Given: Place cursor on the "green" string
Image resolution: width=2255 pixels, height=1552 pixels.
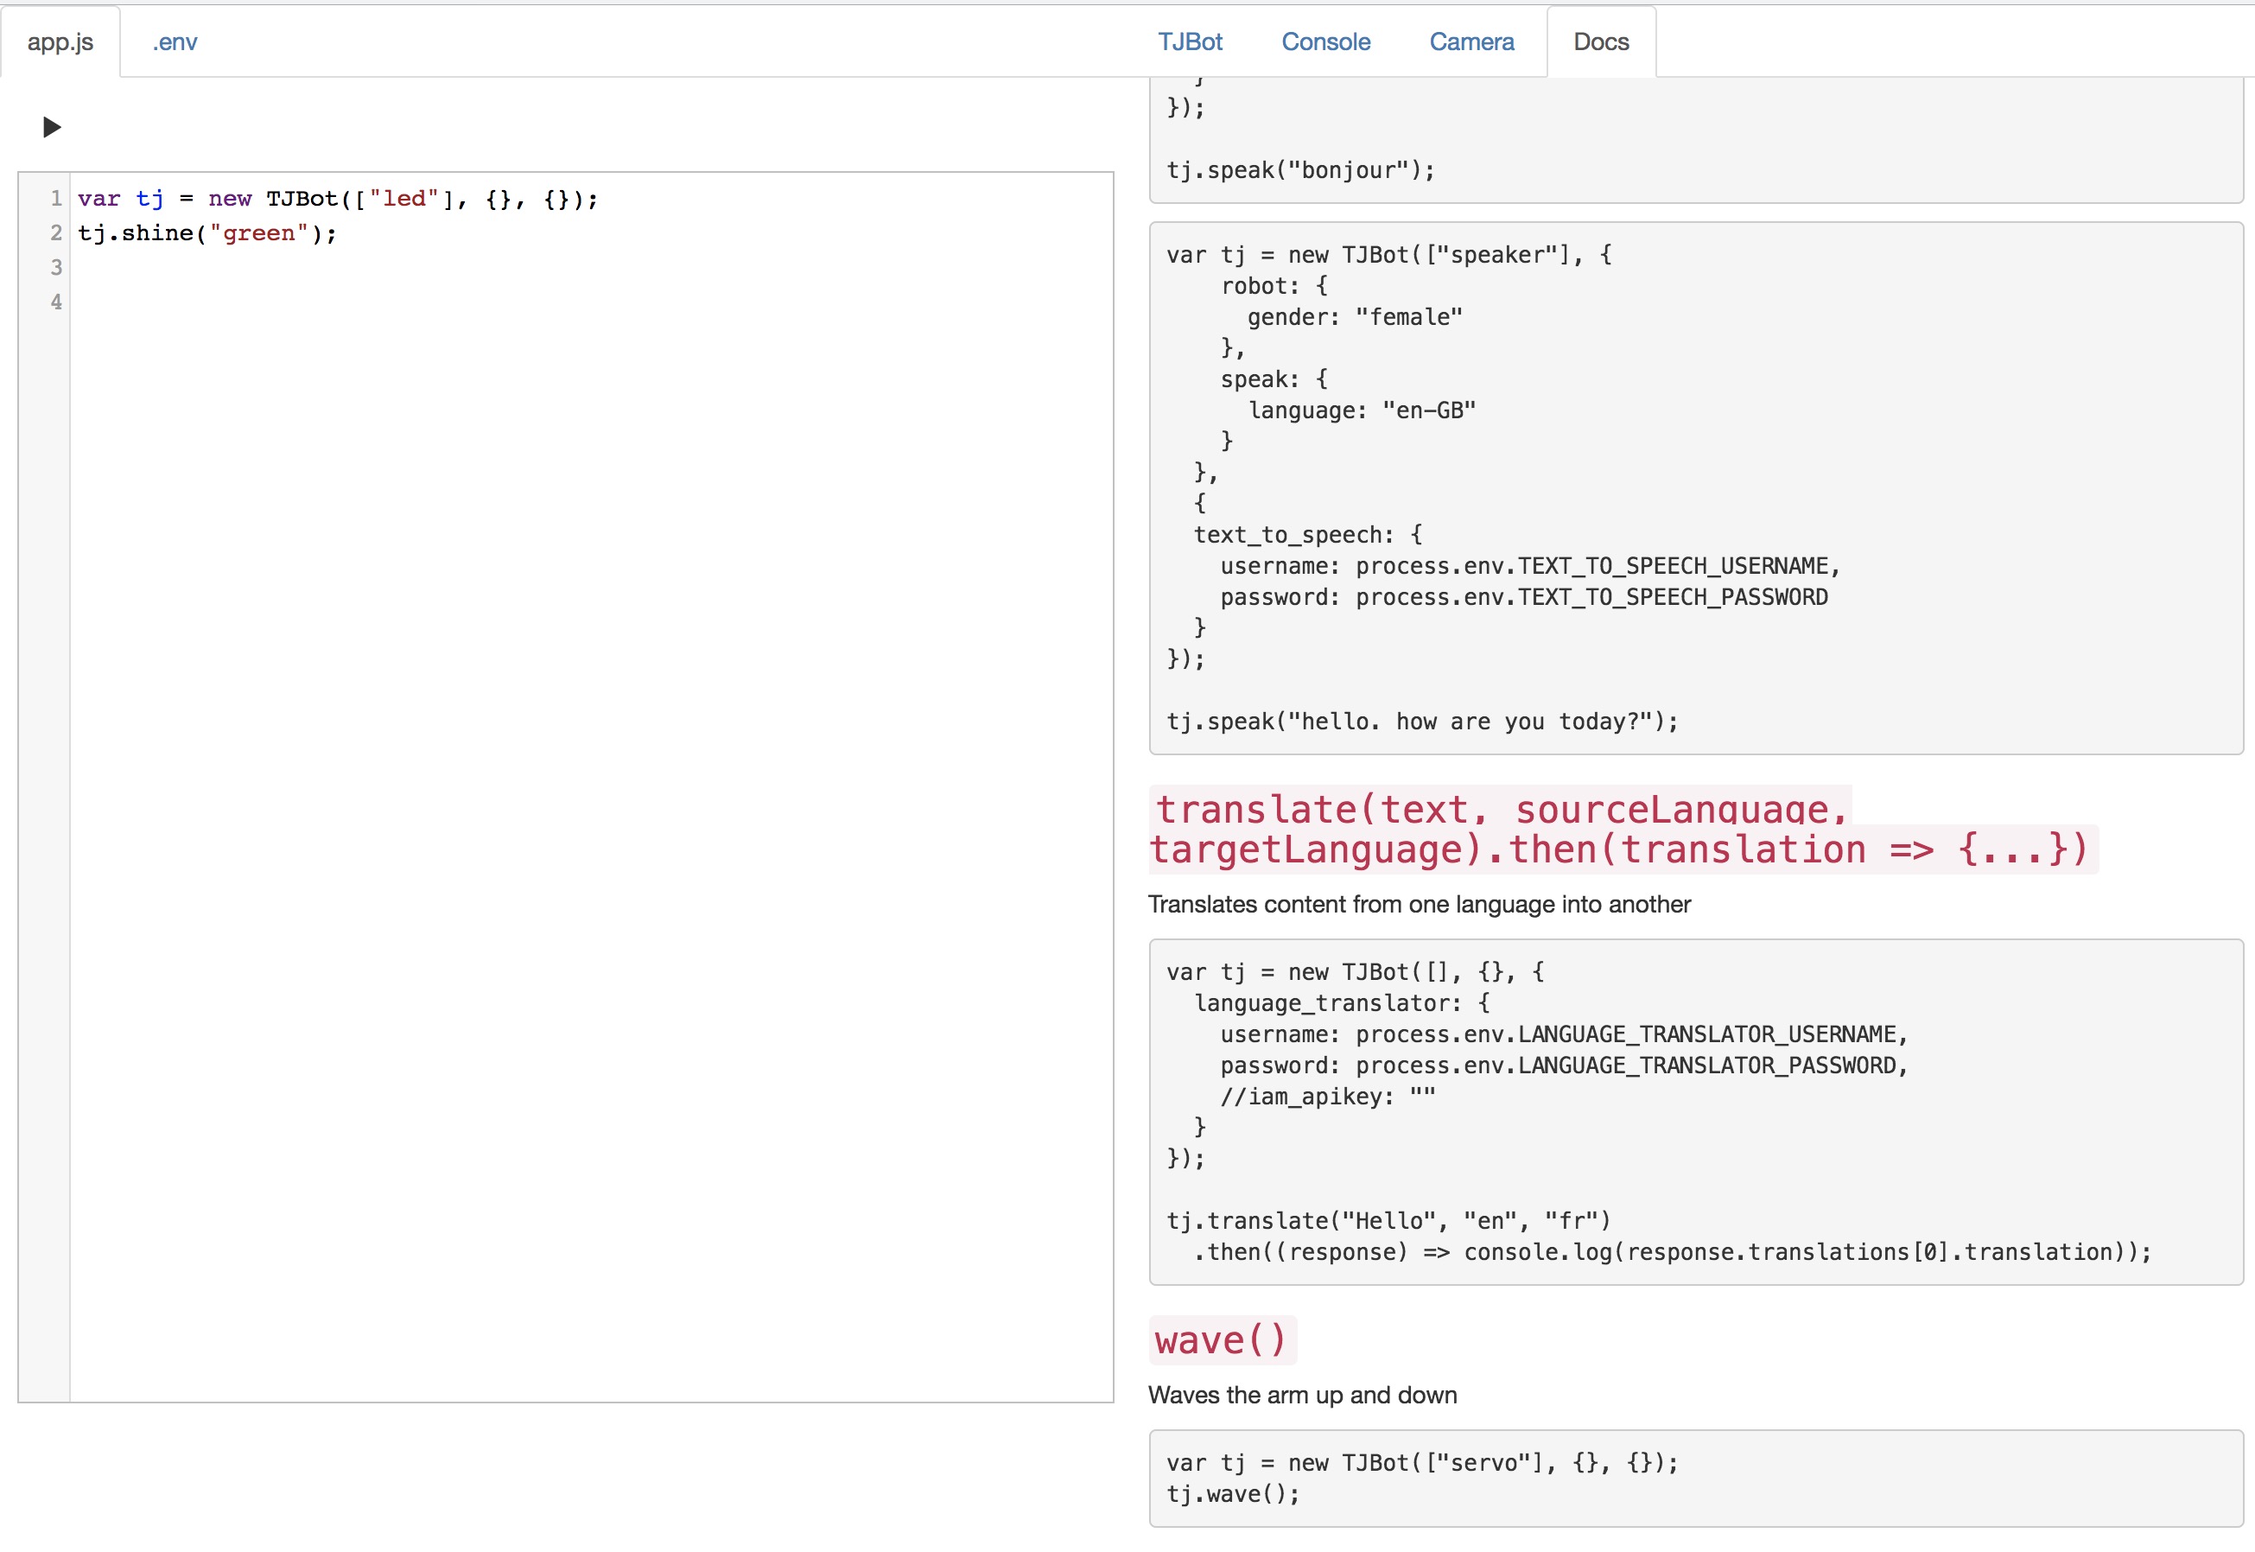Looking at the screenshot, I should click(258, 233).
